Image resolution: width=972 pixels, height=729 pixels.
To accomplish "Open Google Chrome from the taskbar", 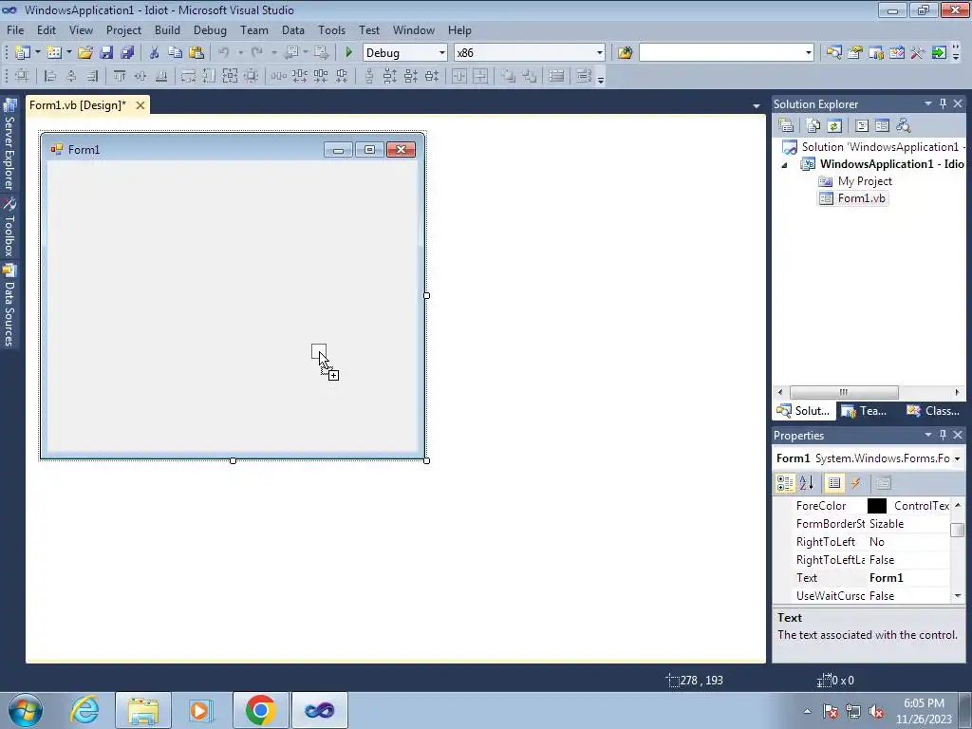I will tap(261, 710).
